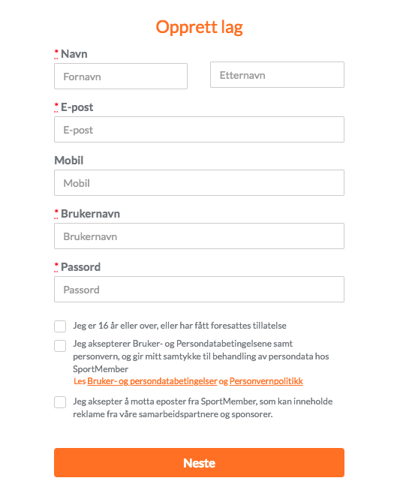
Task: Click into the Brukernavn input box
Action: [199, 236]
